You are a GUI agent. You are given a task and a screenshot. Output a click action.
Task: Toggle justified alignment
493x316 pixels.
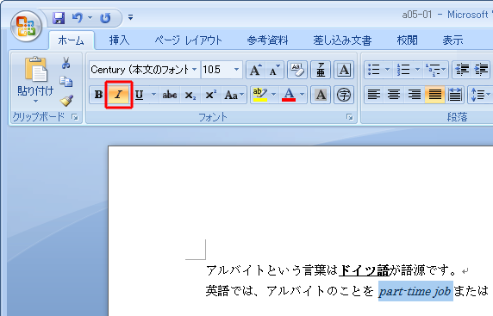click(x=435, y=95)
